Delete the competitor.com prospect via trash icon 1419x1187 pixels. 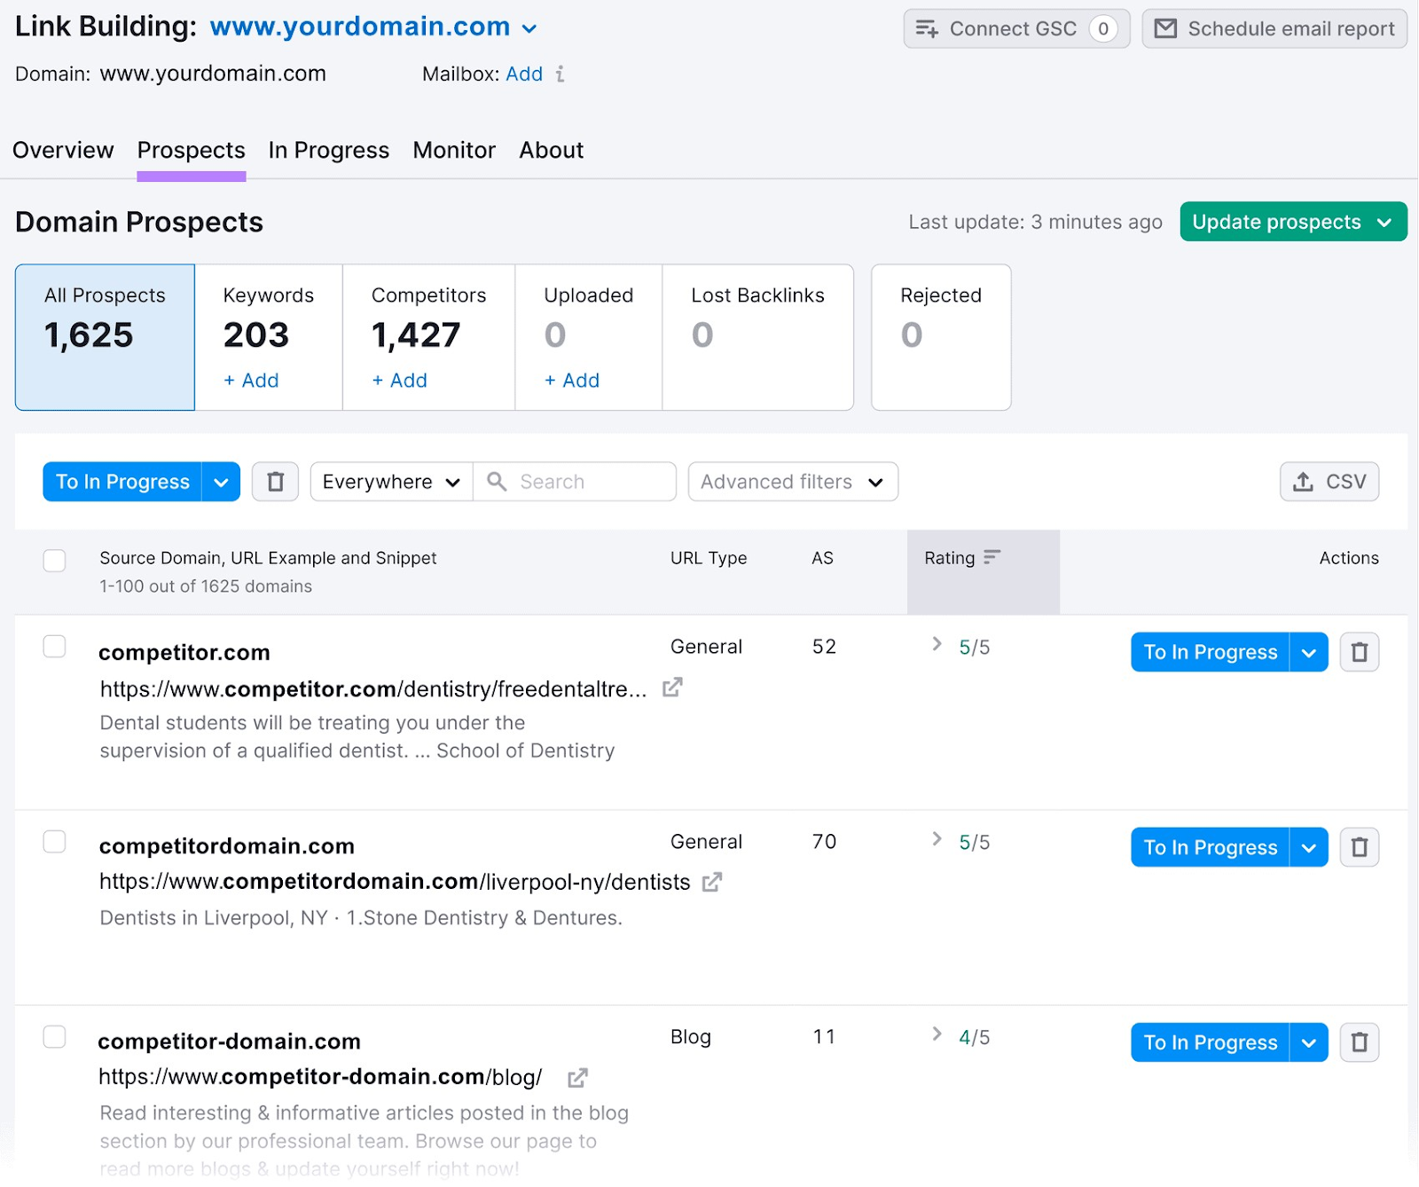click(x=1359, y=652)
